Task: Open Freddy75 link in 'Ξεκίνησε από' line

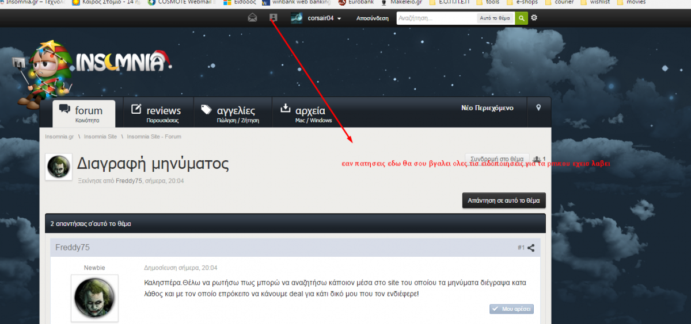Action: [x=129, y=181]
